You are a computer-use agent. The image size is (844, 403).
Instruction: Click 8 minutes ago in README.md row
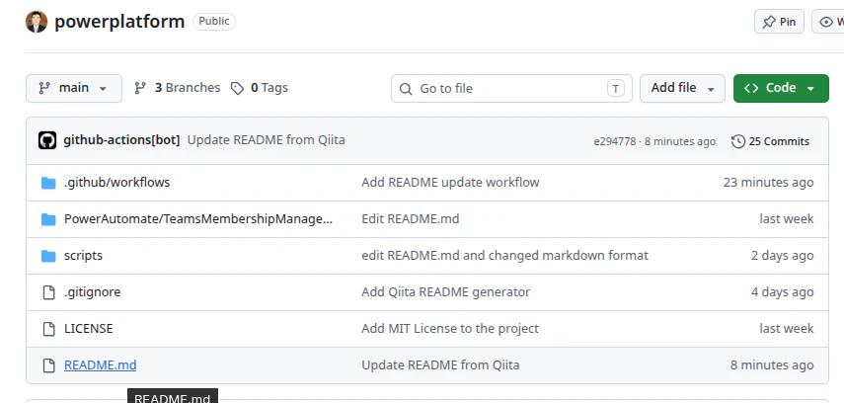tap(772, 365)
